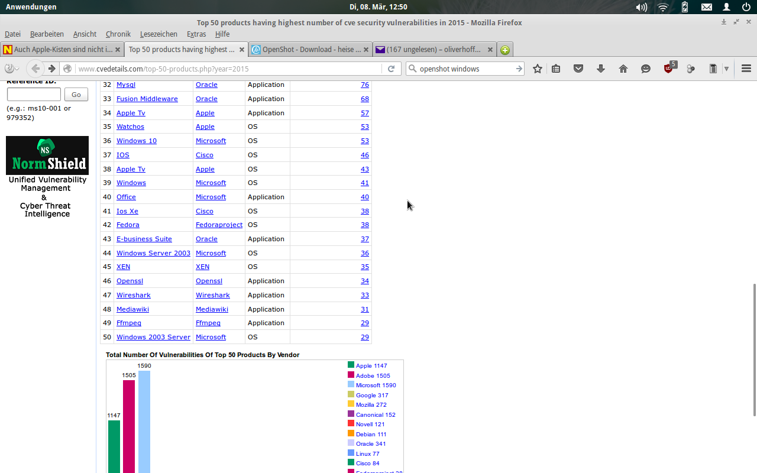Click the search magnifier icon

point(413,69)
